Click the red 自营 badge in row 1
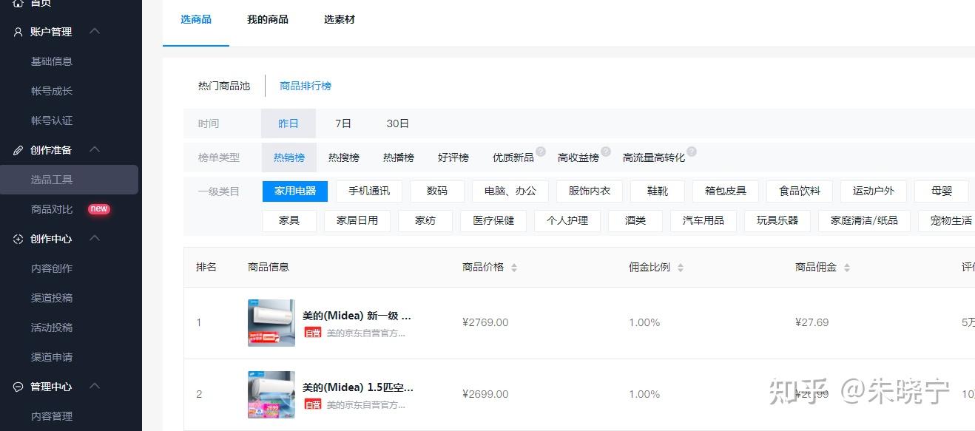This screenshot has width=975, height=431. pyautogui.click(x=313, y=333)
